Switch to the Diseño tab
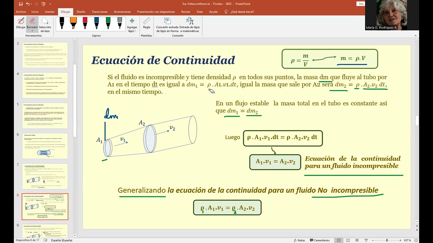433x243 pixels. coord(81,12)
